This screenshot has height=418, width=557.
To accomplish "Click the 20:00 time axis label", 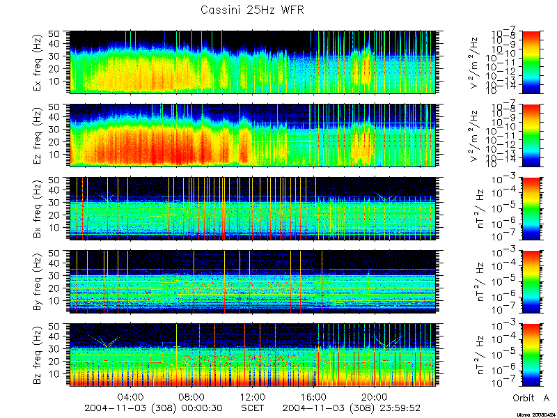I will [375, 396].
